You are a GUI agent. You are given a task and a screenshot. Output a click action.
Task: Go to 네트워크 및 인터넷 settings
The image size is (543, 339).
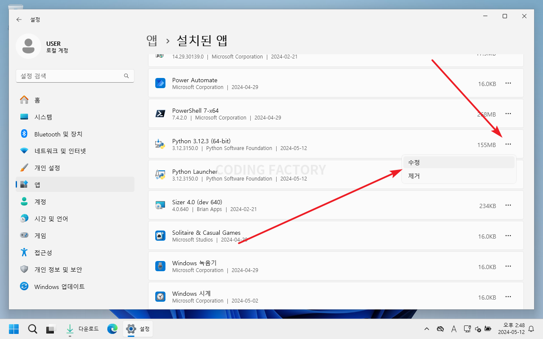click(60, 151)
